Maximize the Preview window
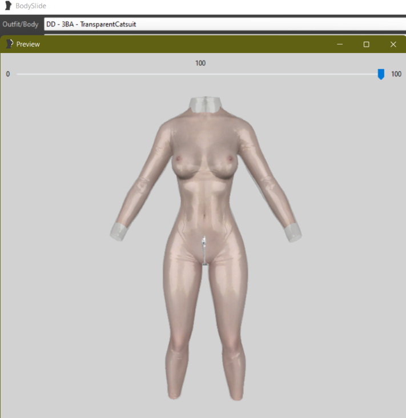406x418 pixels. pyautogui.click(x=366, y=44)
